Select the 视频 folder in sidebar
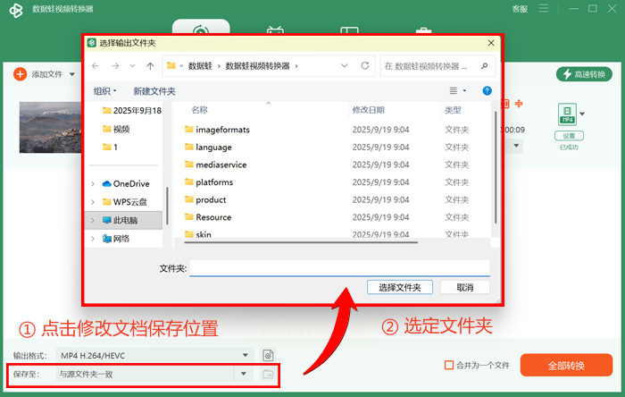This screenshot has width=625, height=397. point(116,129)
